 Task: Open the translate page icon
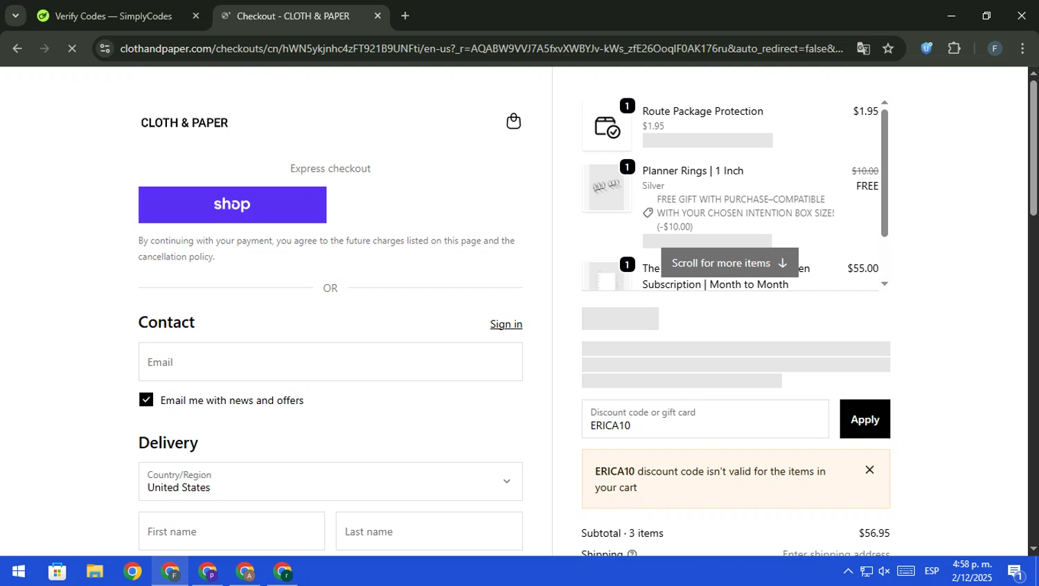coord(863,48)
